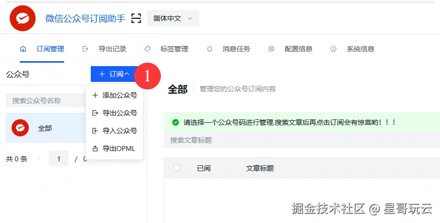Switch to the 系统信息 tab
Image resolution: width=440 pixels, height=223 pixels.
tap(360, 49)
